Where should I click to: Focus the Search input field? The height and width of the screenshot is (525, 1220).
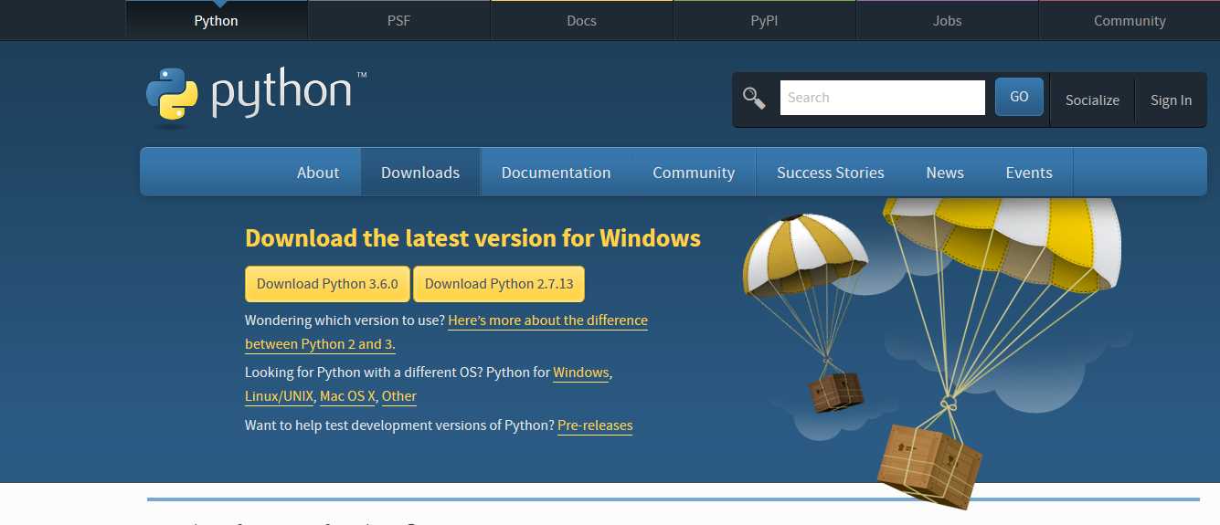coord(882,98)
